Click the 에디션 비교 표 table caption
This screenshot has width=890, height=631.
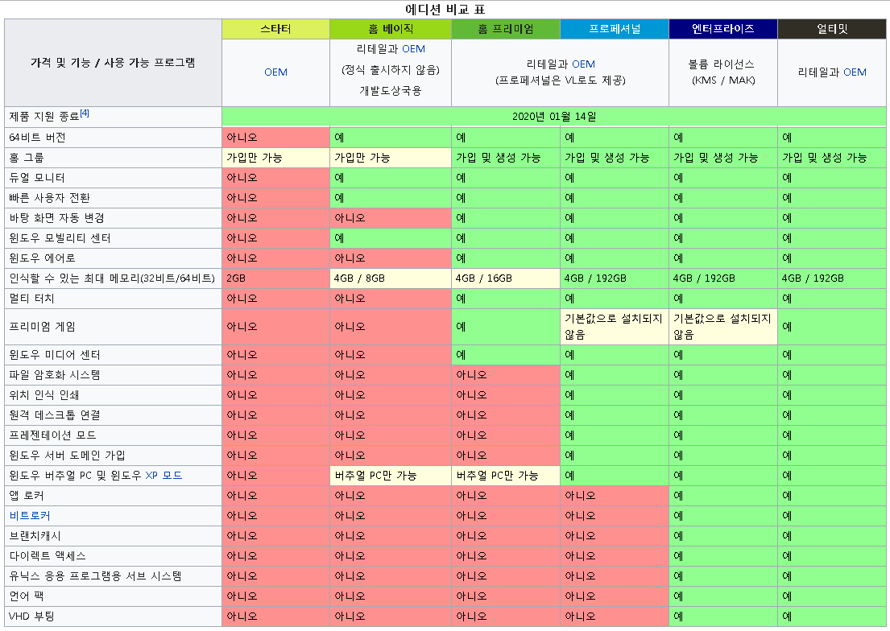tap(445, 9)
